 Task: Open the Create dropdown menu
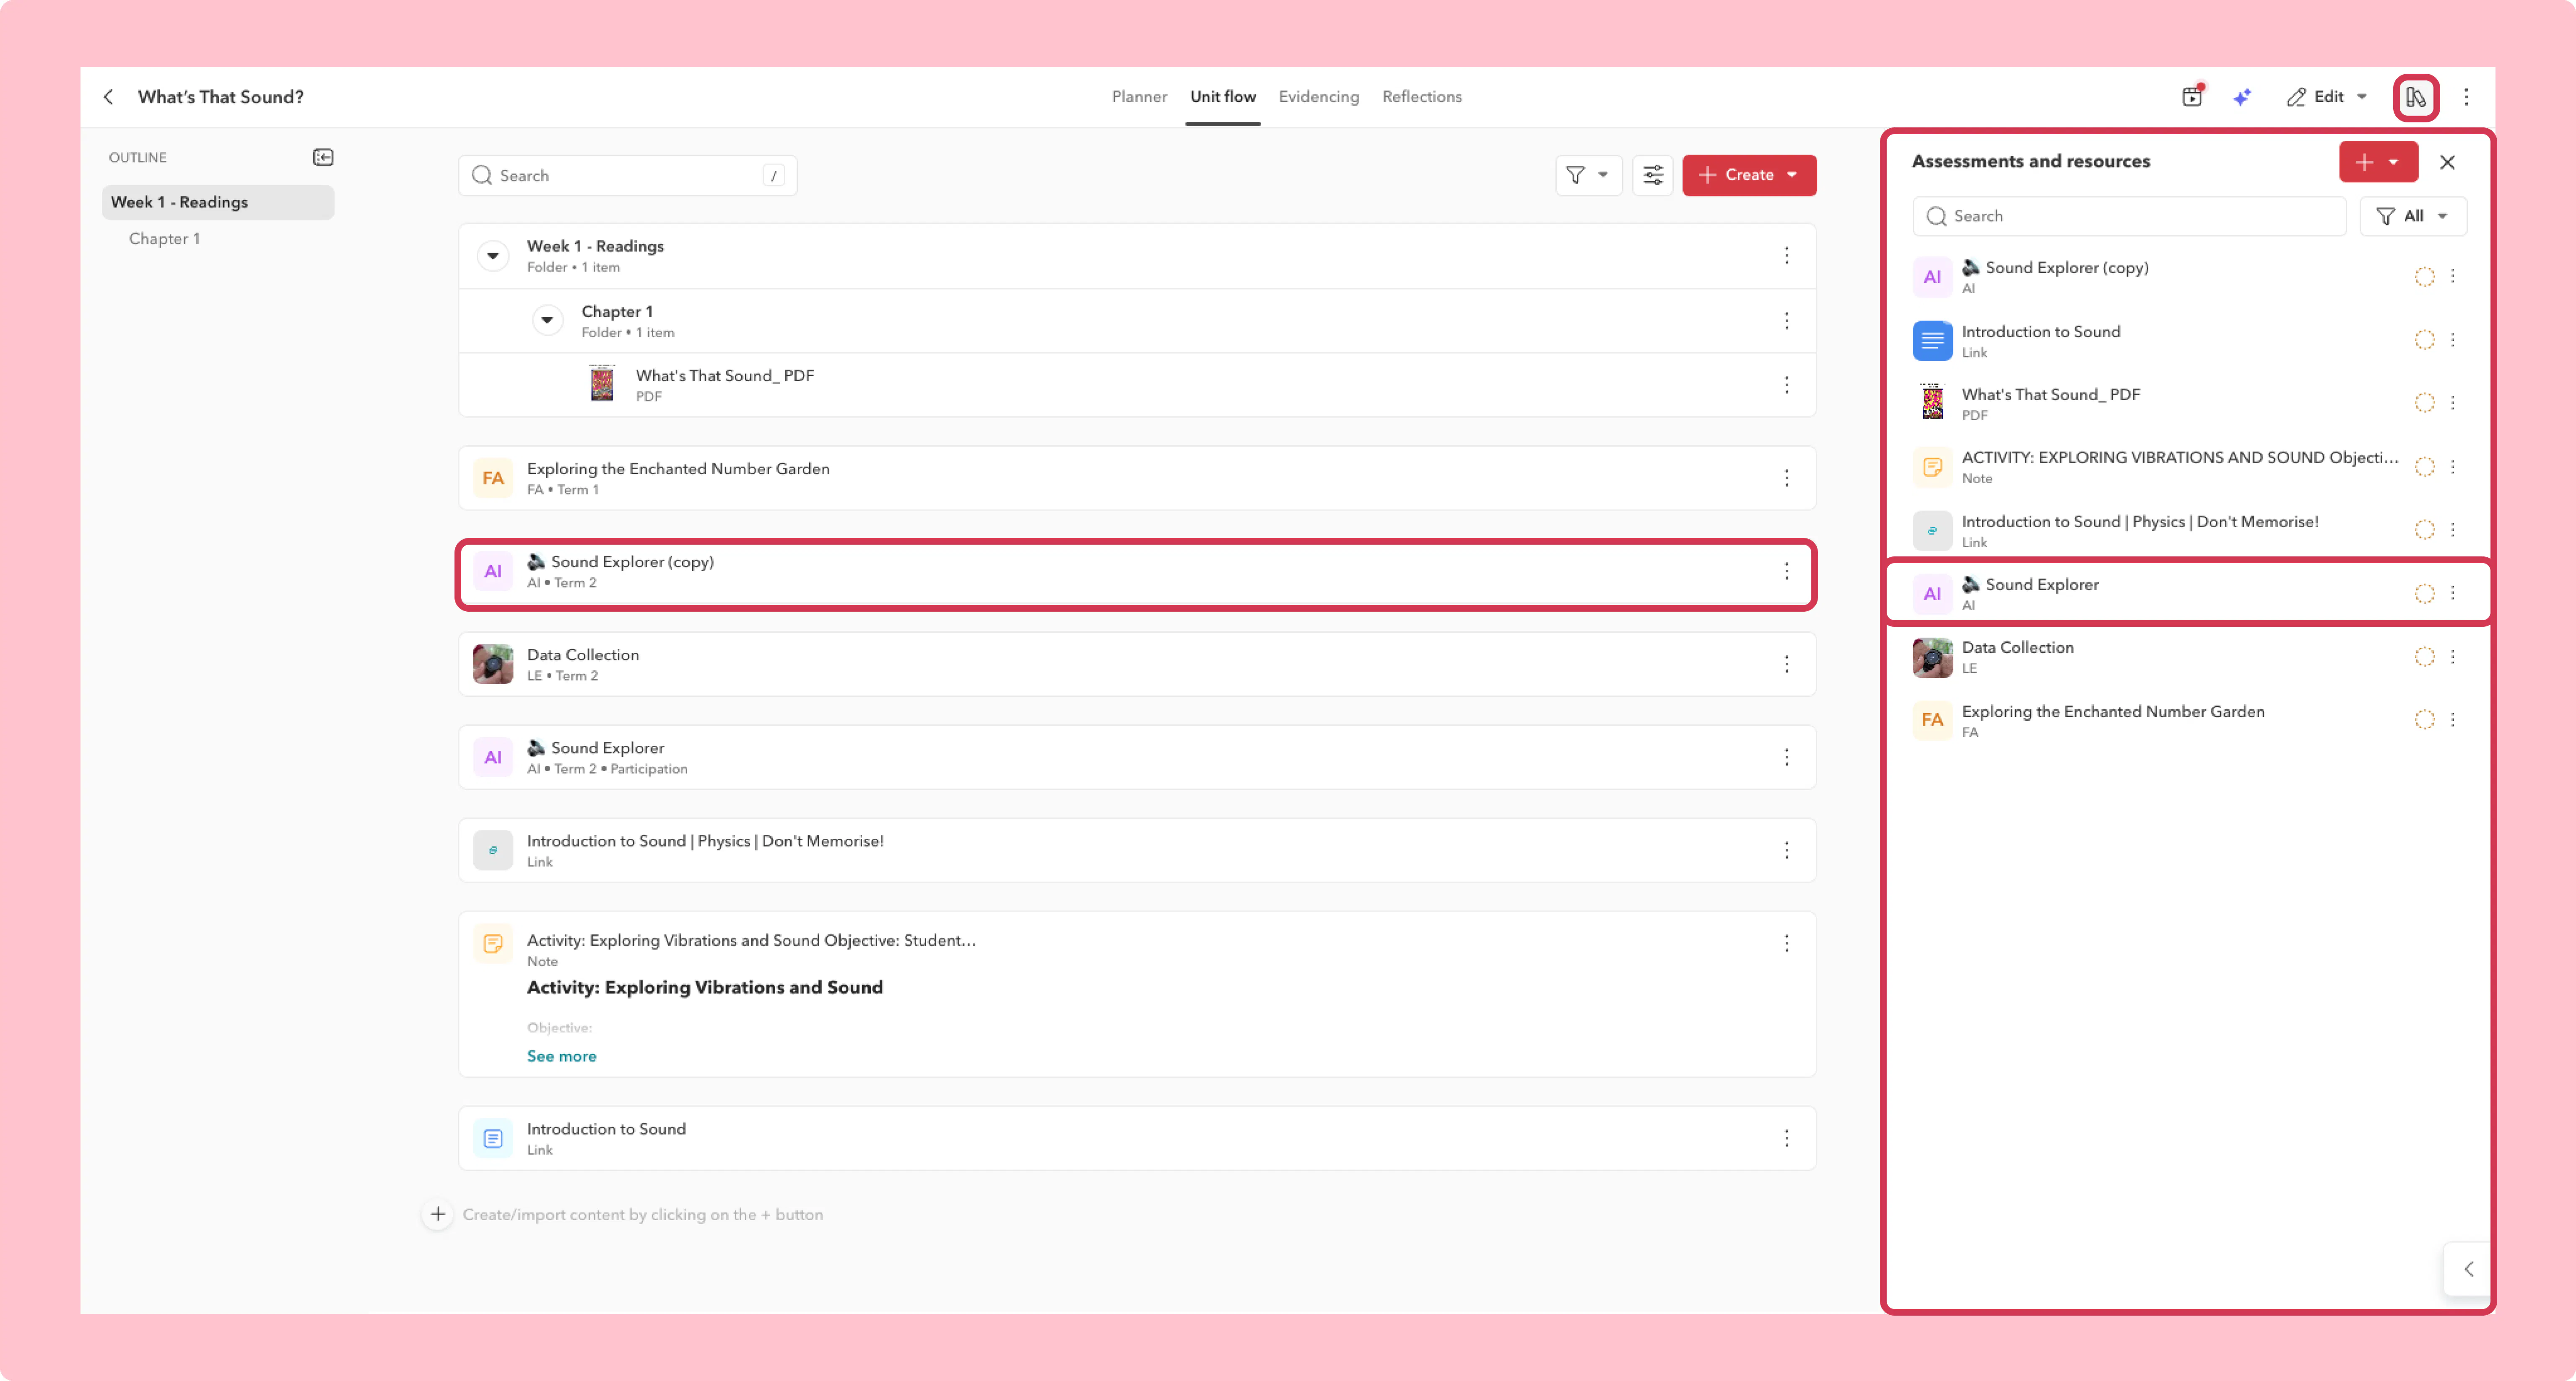point(1749,175)
